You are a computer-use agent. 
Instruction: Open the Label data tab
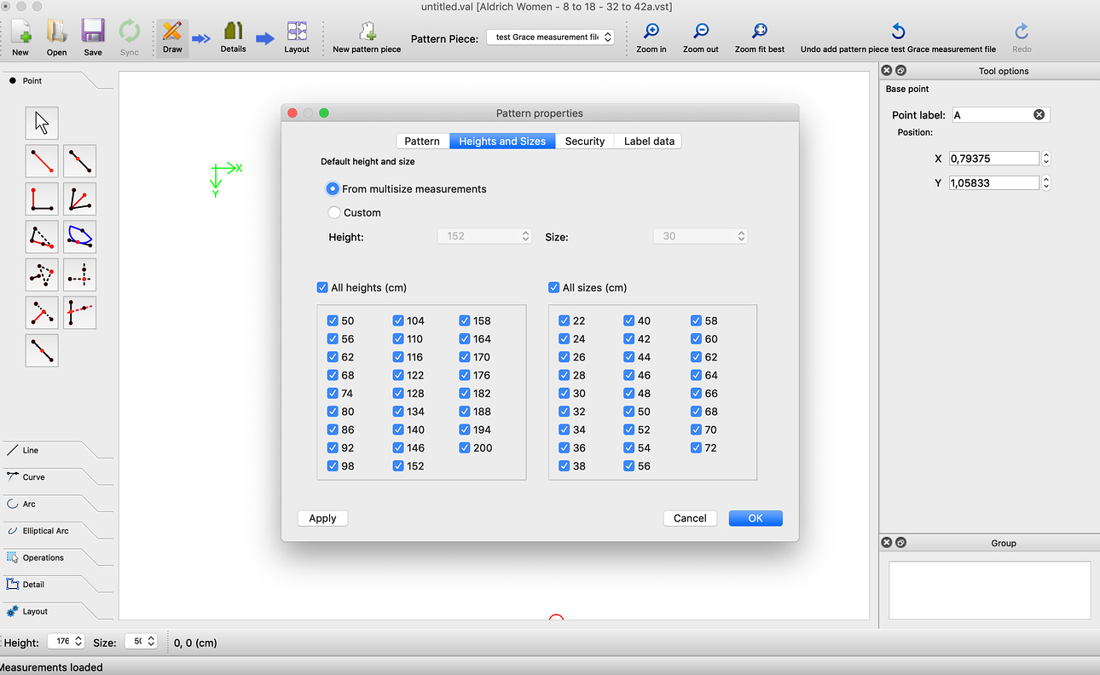[x=649, y=141]
